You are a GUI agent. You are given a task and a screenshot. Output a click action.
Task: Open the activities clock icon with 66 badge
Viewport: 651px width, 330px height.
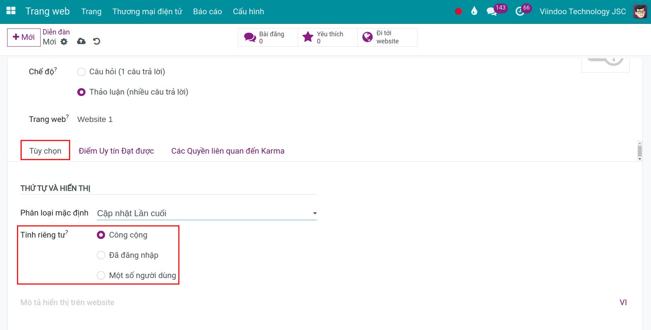[520, 11]
